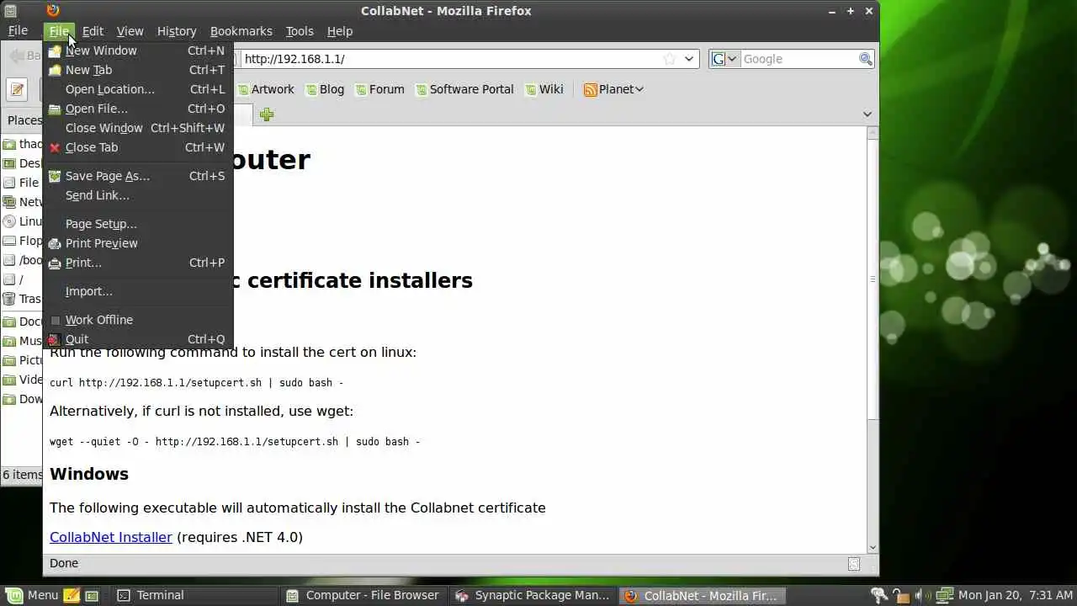The height and width of the screenshot is (606, 1077).
Task: Select the Trash entry in Places
Action: point(23,299)
